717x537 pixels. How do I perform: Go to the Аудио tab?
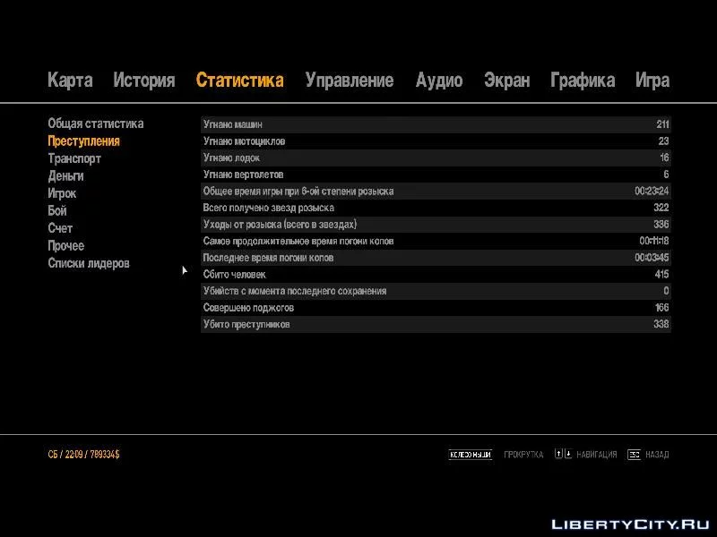(x=438, y=81)
